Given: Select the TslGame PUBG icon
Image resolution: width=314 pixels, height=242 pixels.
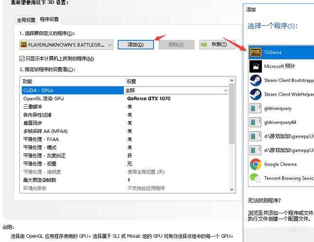Looking at the screenshot, I should 256,52.
